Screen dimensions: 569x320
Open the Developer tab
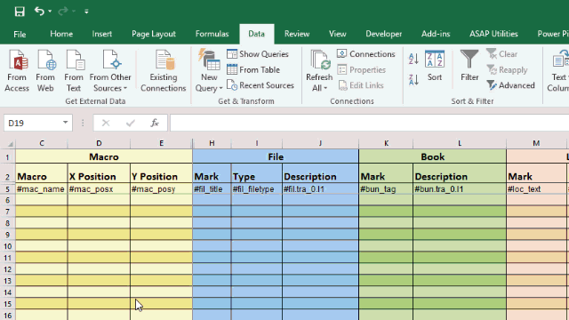[x=383, y=34]
